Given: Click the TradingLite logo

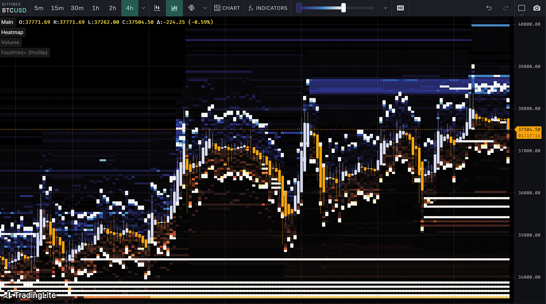Looking at the screenshot, I should (30, 295).
